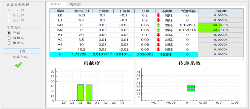Screen dimensions: 250x109
Task: Click the basic size cell 3.5
Action: pos(82,40)
